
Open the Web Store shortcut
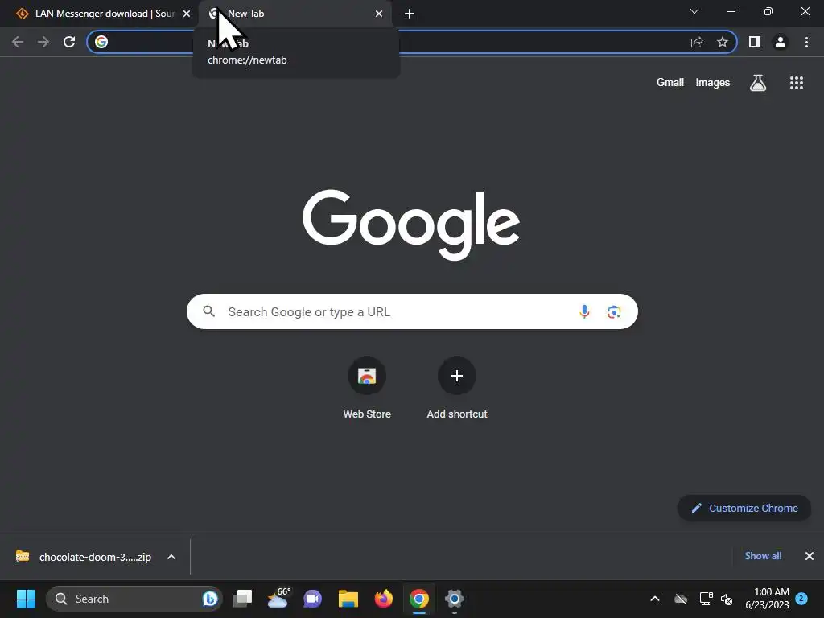(367, 388)
